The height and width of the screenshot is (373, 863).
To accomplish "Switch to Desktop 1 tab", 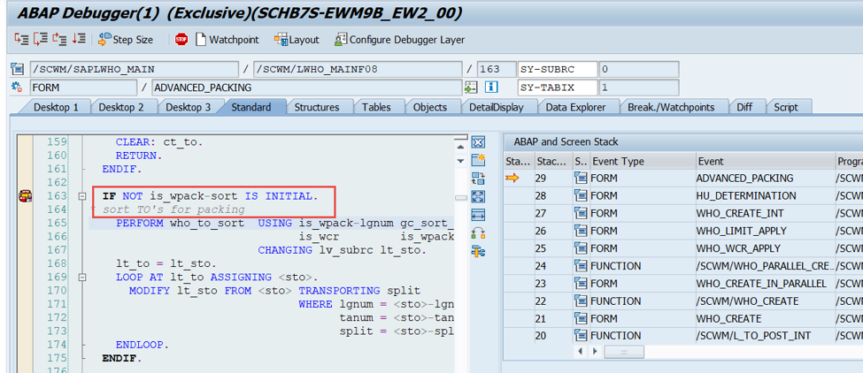I will 56,107.
